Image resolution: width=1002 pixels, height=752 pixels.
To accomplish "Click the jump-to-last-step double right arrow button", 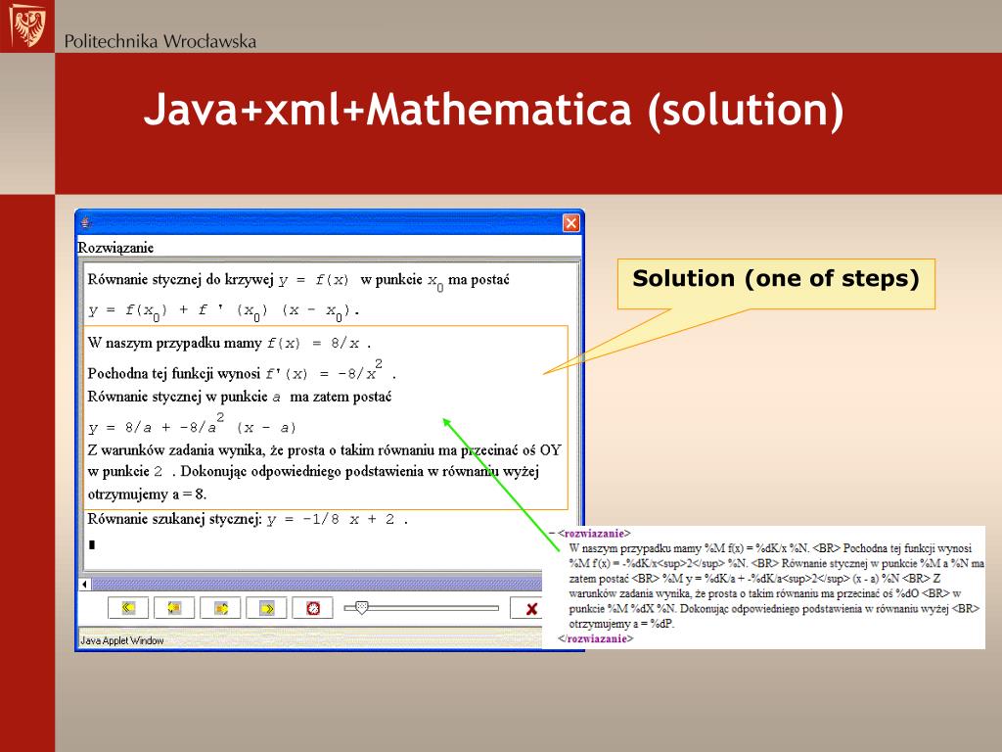I will coord(266,608).
